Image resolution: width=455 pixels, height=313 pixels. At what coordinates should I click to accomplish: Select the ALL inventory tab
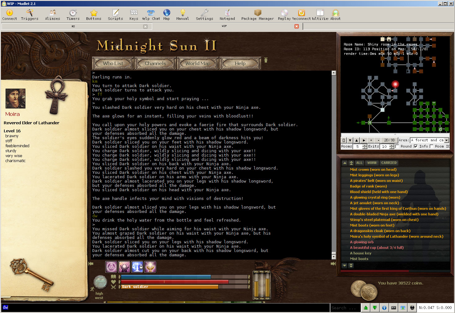click(359, 163)
